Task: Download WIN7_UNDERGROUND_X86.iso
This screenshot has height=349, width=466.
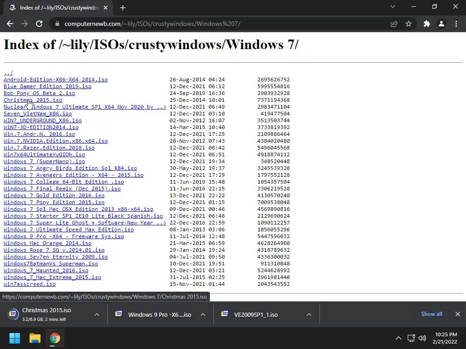Action: point(42,120)
